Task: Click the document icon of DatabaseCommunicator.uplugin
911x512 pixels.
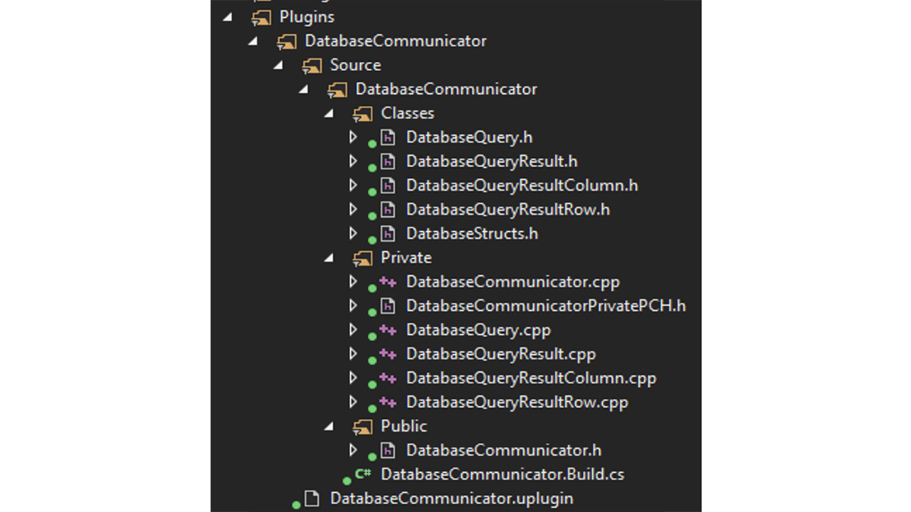Action: pos(312,498)
